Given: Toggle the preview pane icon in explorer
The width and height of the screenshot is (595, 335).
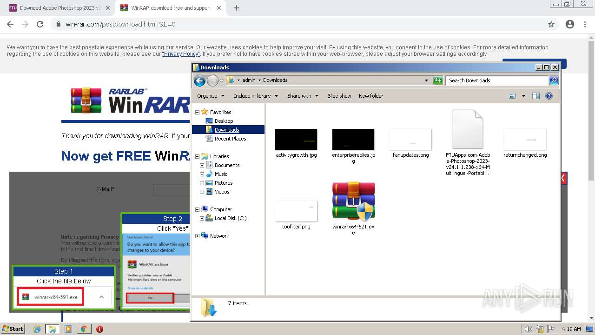Looking at the screenshot, I should coord(536,96).
